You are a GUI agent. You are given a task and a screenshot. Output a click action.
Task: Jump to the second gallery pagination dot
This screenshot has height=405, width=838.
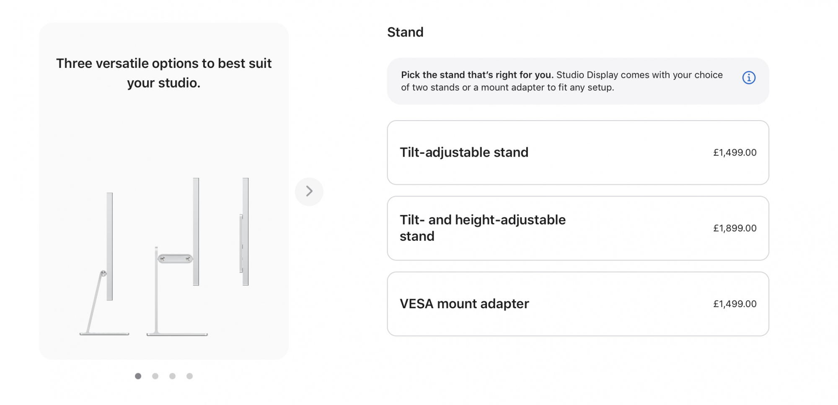tap(155, 376)
